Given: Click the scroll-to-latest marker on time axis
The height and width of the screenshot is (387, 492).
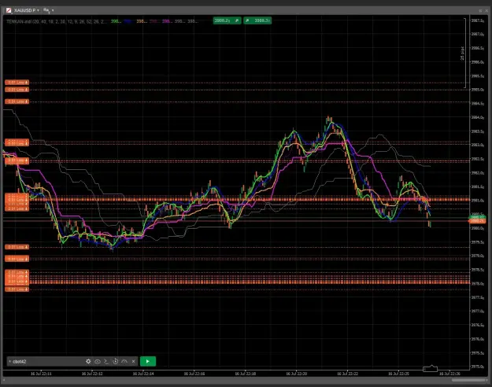Looking at the screenshot, I should [430, 368].
